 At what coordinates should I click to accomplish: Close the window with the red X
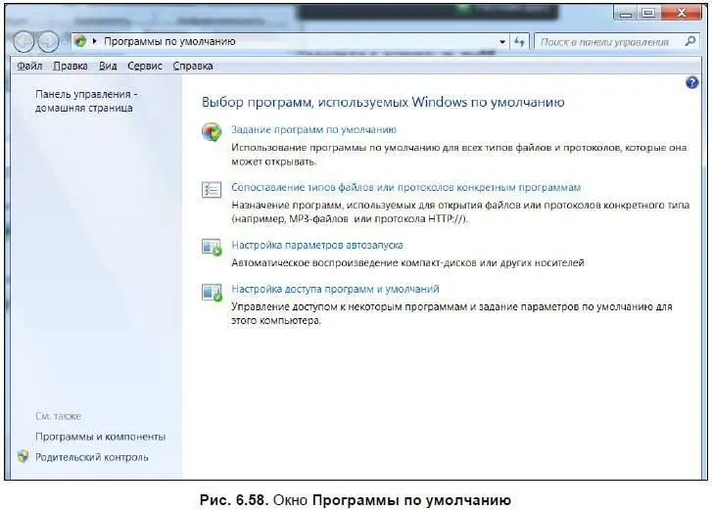[x=681, y=13]
